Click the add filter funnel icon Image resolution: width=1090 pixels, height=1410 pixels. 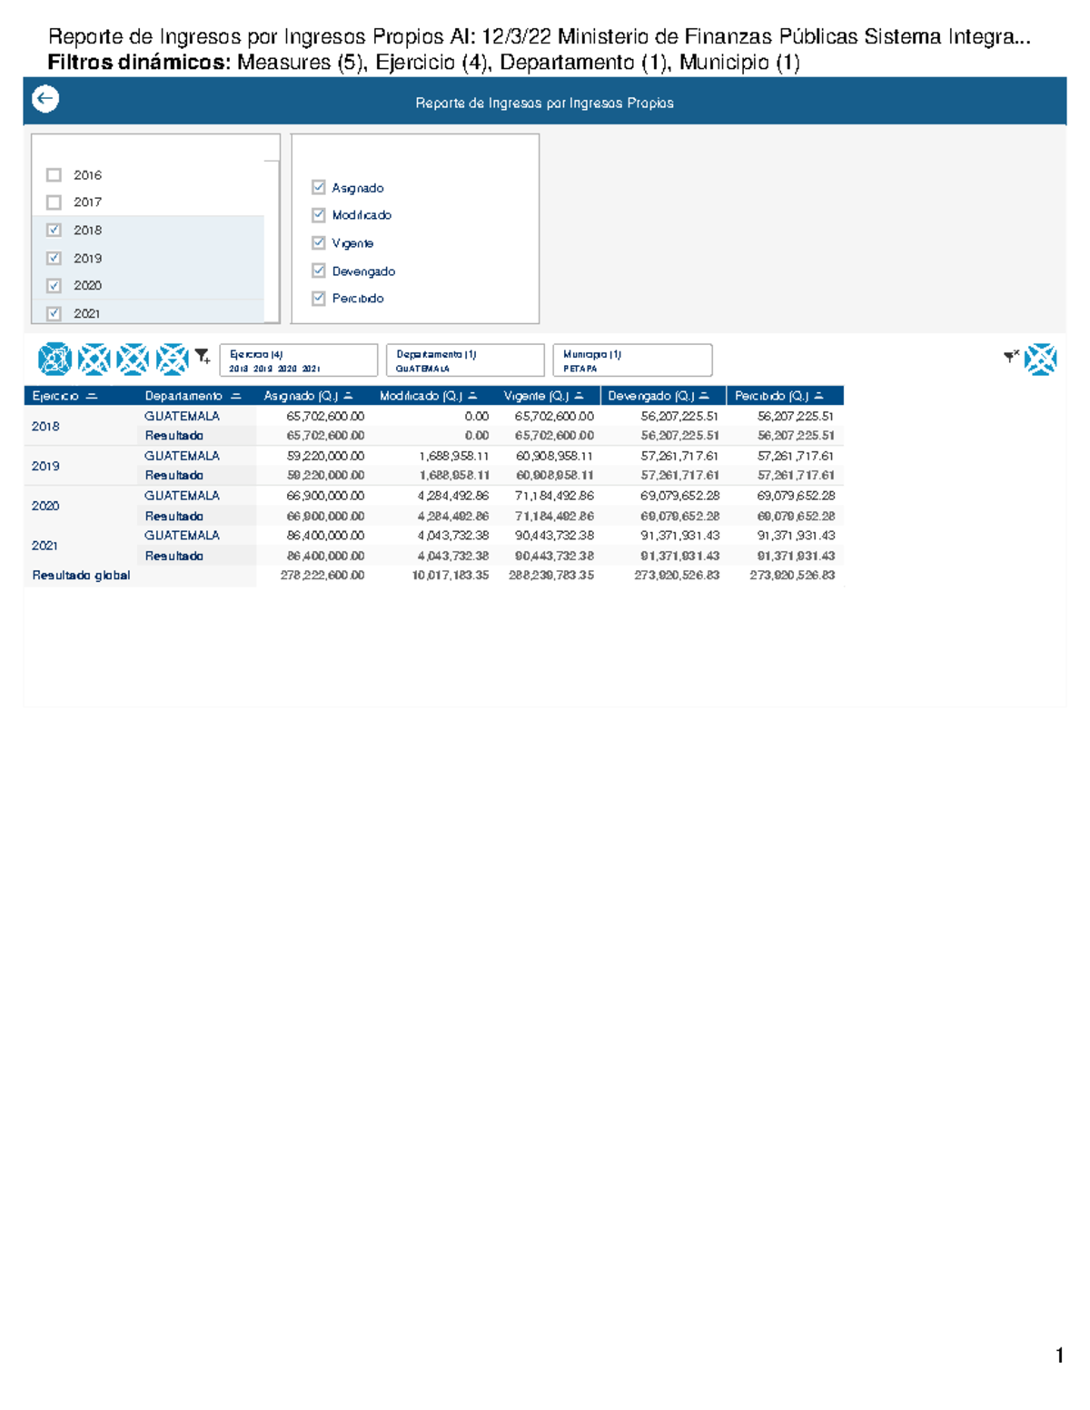[203, 358]
